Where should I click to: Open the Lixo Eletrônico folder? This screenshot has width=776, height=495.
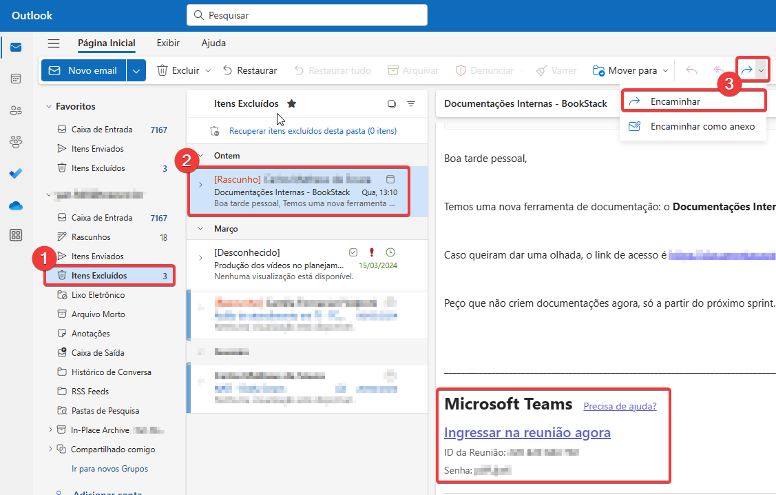tap(110, 295)
